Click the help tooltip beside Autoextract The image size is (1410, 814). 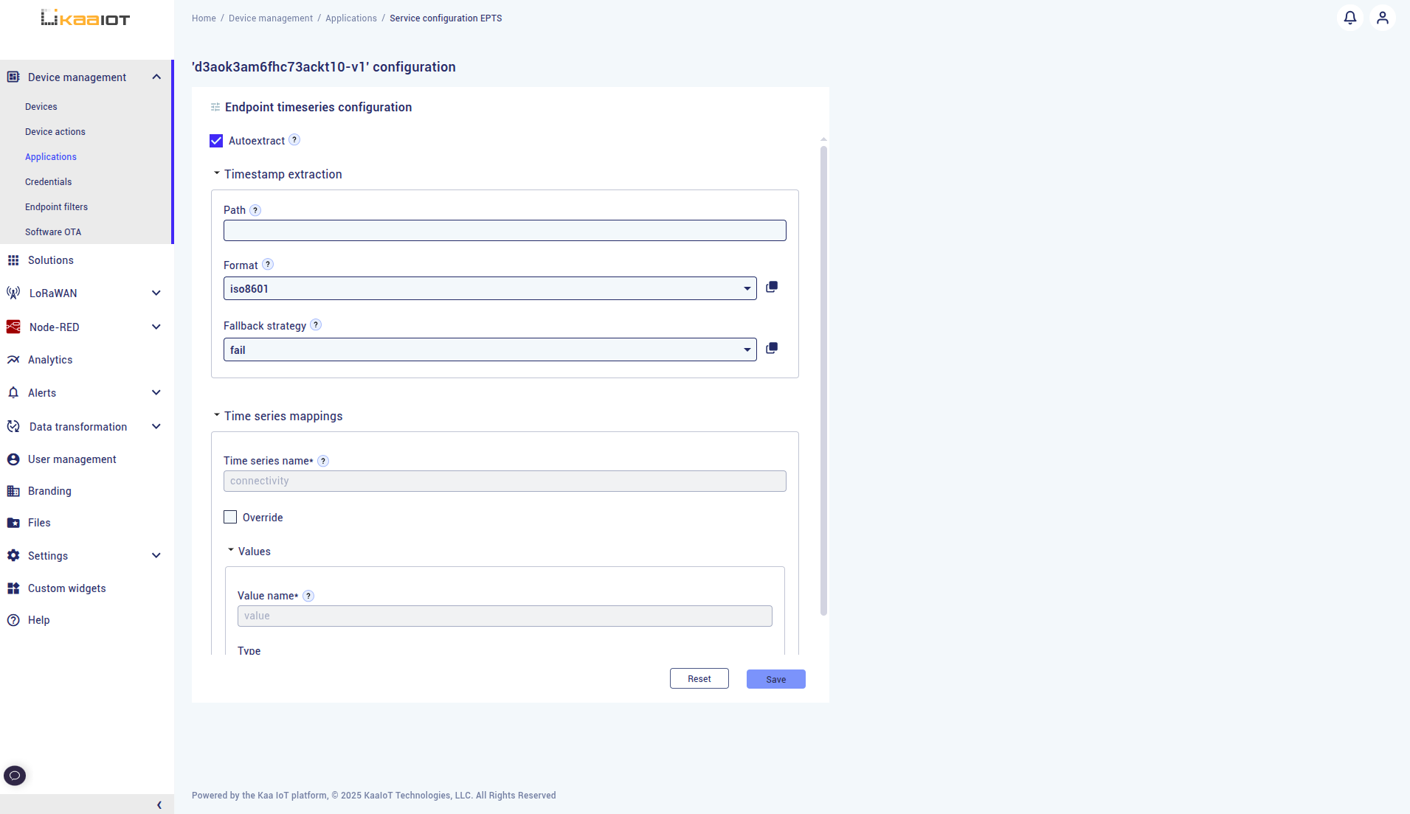pyautogui.click(x=294, y=139)
